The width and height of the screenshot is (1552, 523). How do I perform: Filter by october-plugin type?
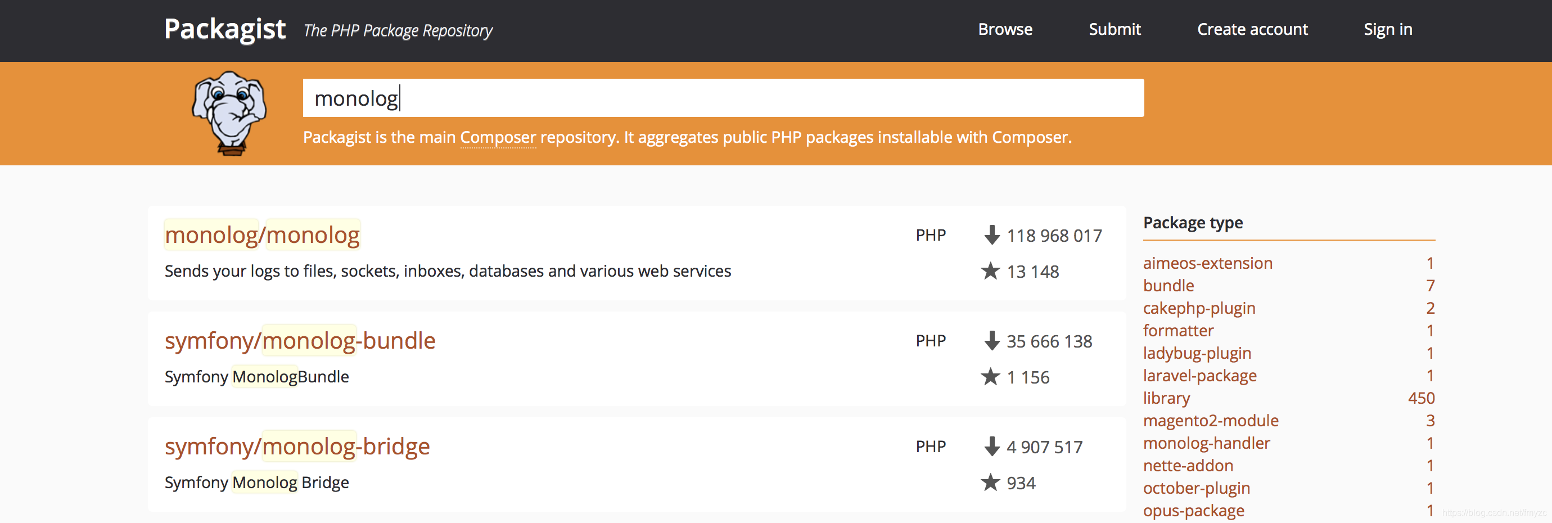pos(1196,489)
